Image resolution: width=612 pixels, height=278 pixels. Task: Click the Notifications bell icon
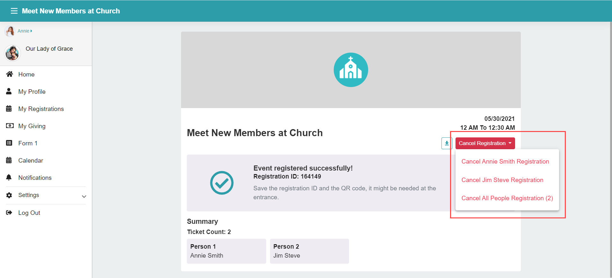click(9, 178)
